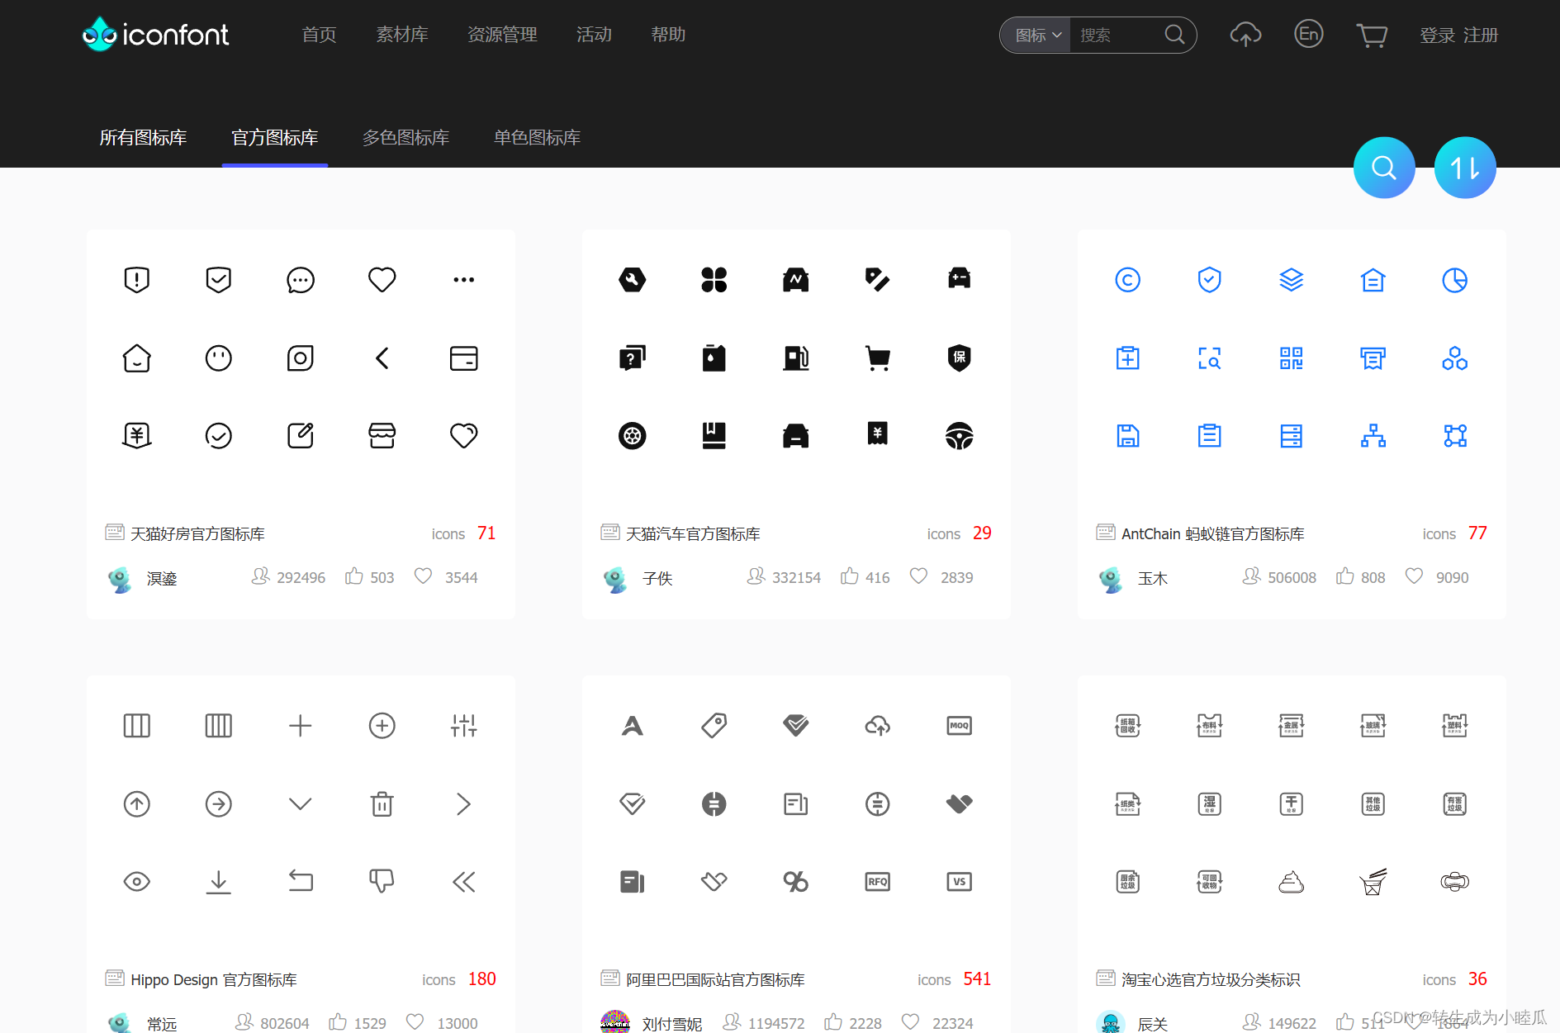1560x1033 pixels.
Task: Switch to 所有图标库 tab
Action: click(143, 137)
